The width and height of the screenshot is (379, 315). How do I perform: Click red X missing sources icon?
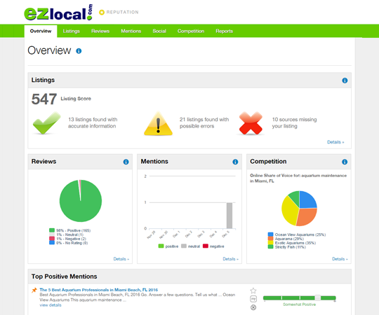coord(251,123)
